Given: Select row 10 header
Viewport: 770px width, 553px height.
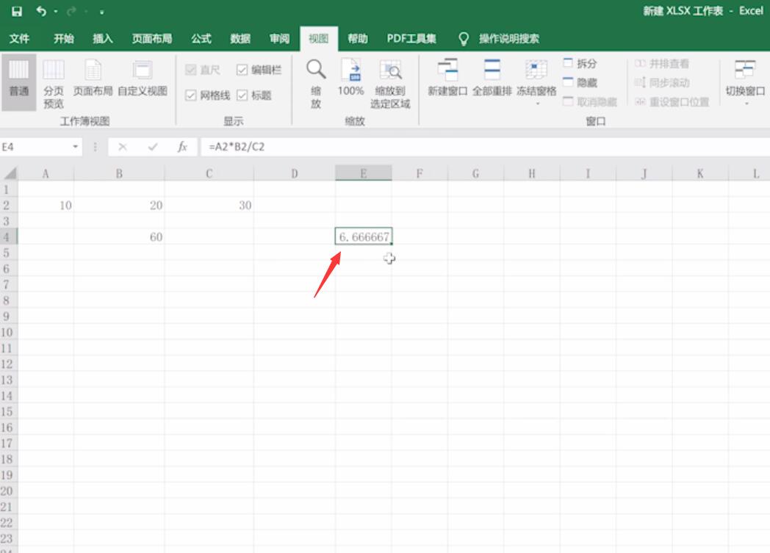Looking at the screenshot, I should point(8,332).
